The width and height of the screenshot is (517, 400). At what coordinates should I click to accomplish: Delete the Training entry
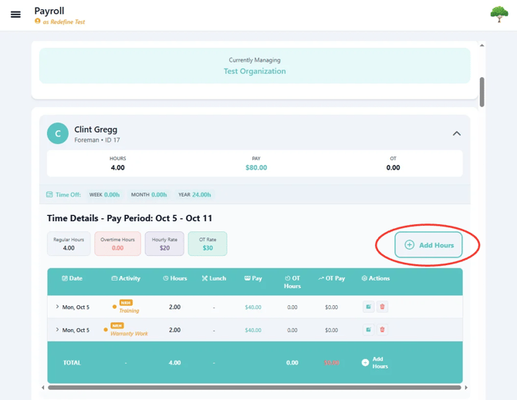[x=382, y=307]
